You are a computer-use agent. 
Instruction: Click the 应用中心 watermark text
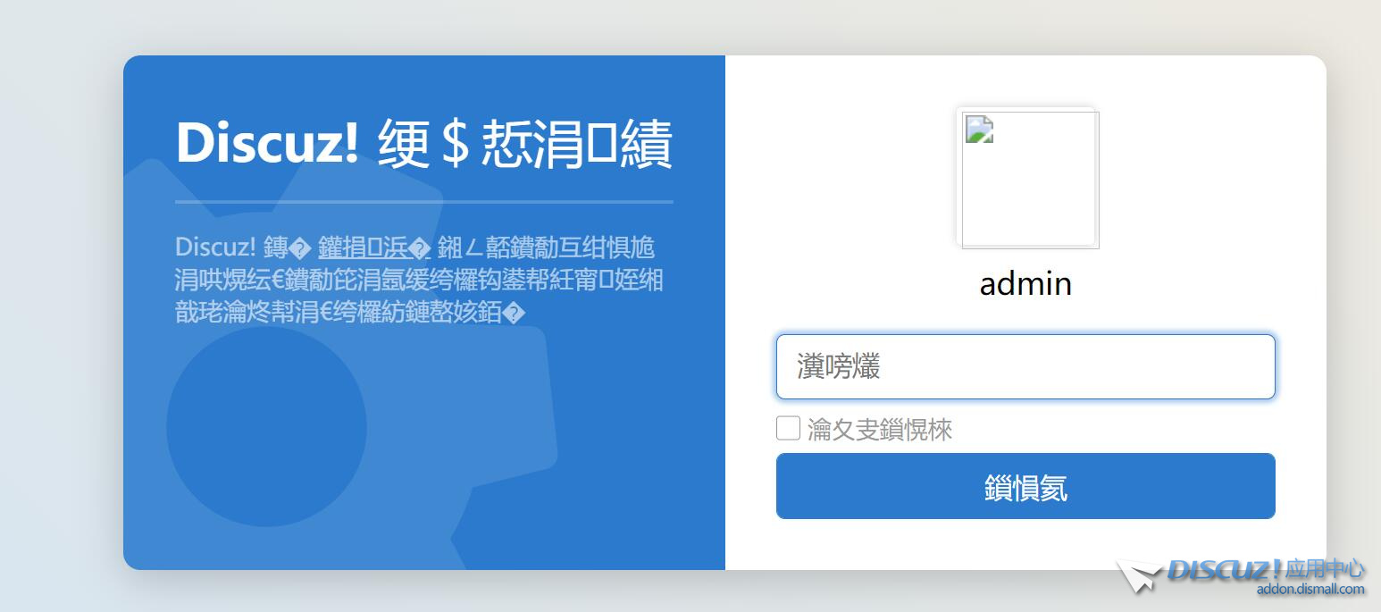pos(1325,569)
